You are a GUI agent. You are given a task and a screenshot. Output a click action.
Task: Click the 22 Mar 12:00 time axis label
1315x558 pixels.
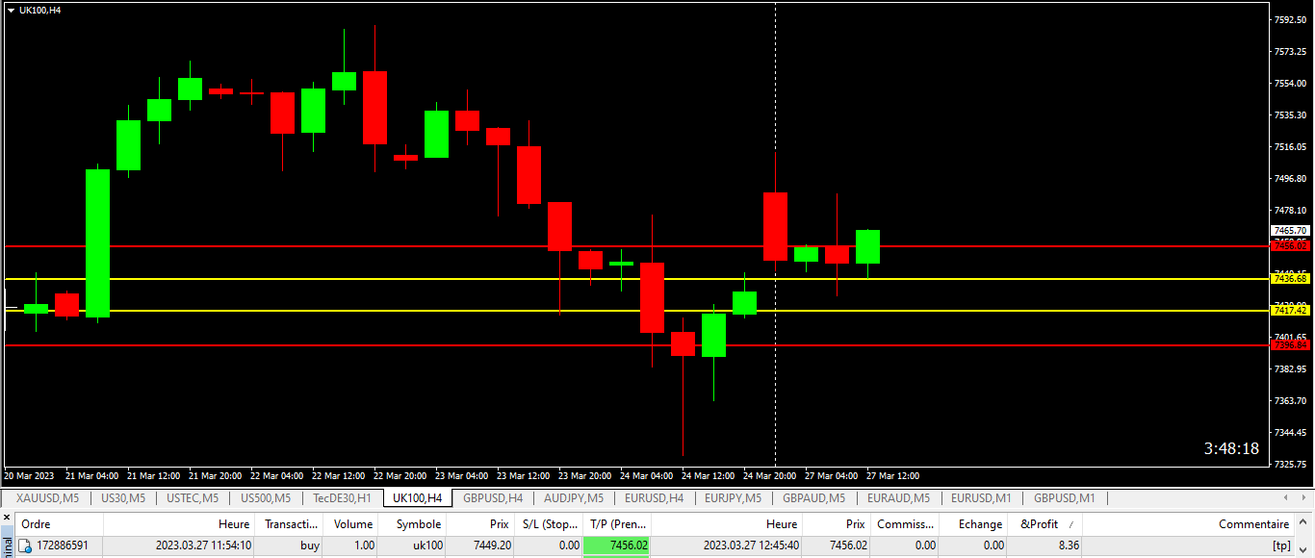tap(337, 476)
